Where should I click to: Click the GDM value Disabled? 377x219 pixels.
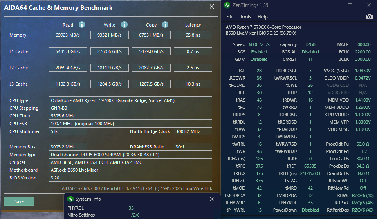(x=259, y=59)
